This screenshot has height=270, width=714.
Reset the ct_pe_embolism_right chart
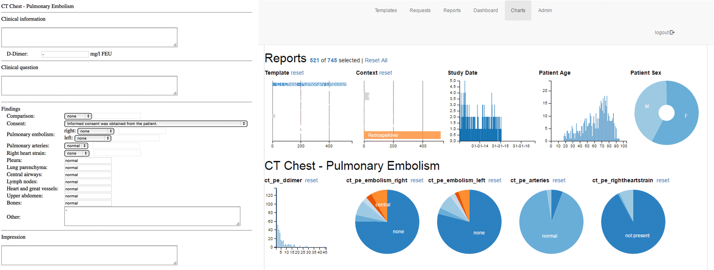tap(417, 180)
